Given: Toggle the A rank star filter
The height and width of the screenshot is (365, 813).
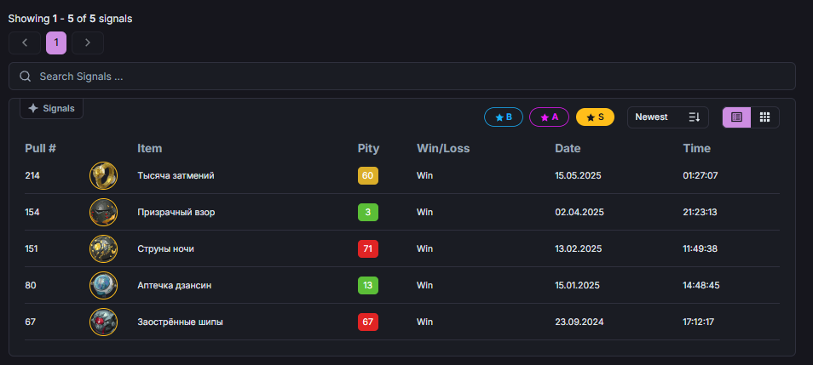Looking at the screenshot, I should (x=549, y=117).
